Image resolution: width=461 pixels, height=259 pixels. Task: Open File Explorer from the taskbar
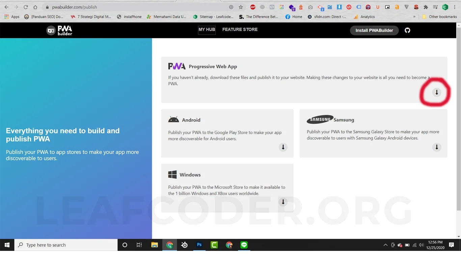(154, 245)
